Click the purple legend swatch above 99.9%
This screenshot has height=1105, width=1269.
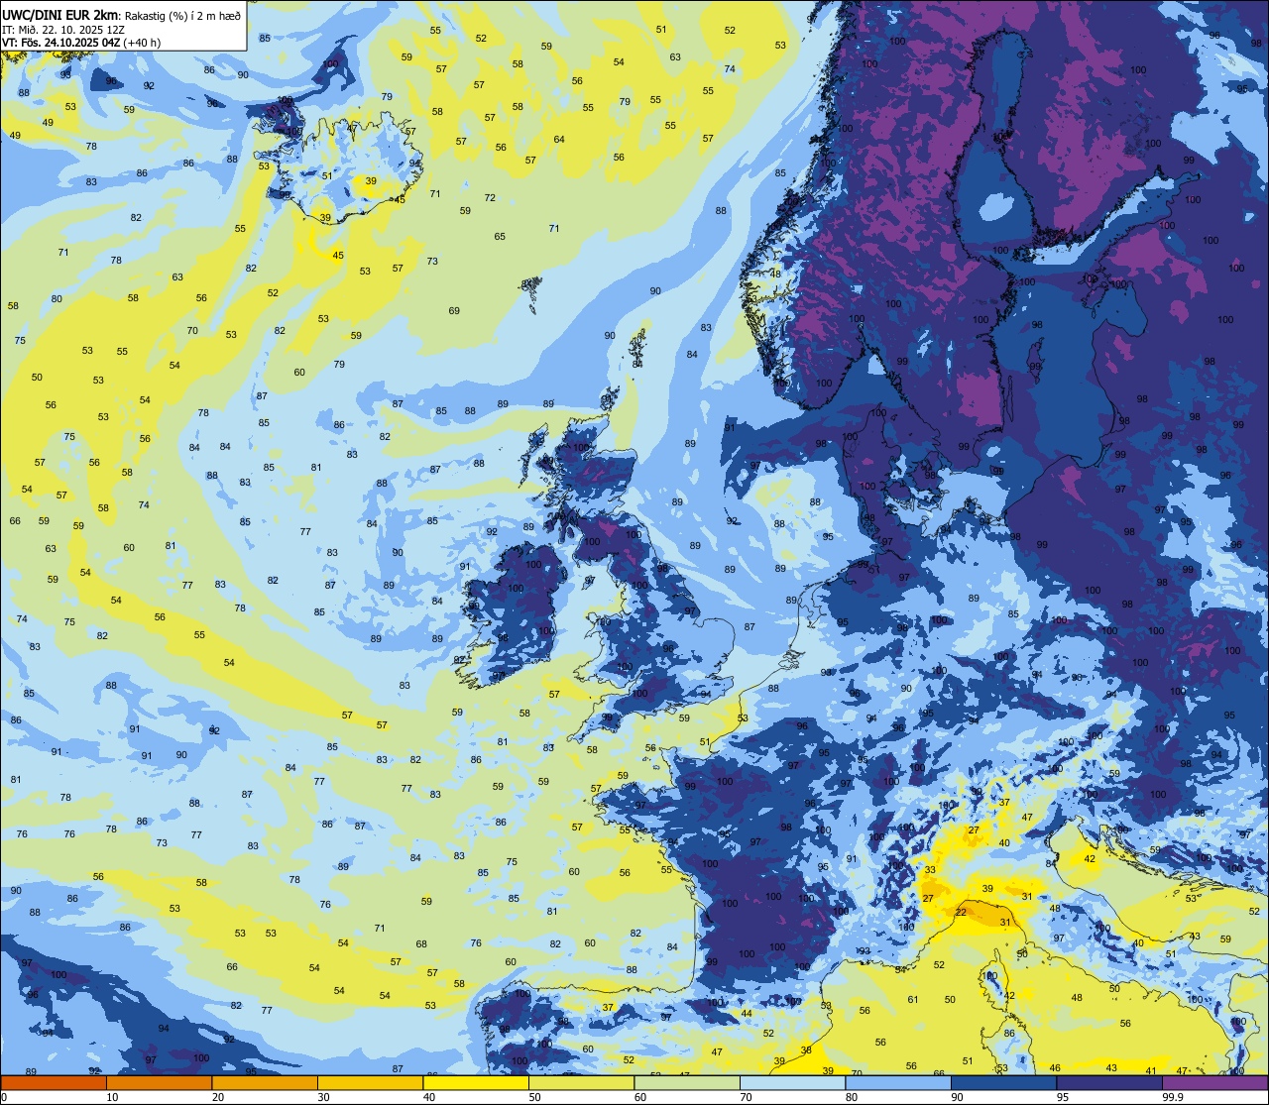tap(1214, 1083)
